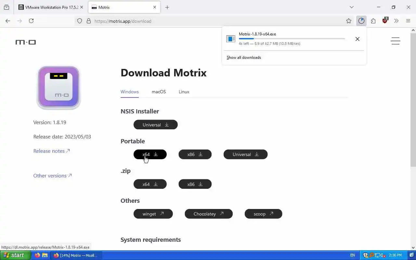The height and width of the screenshot is (260, 416).
Task: Open the Other versions link
Action: click(x=53, y=175)
